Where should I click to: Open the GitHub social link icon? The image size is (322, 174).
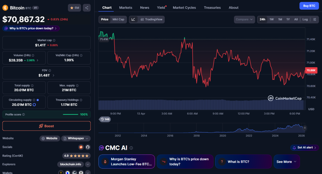(88, 147)
